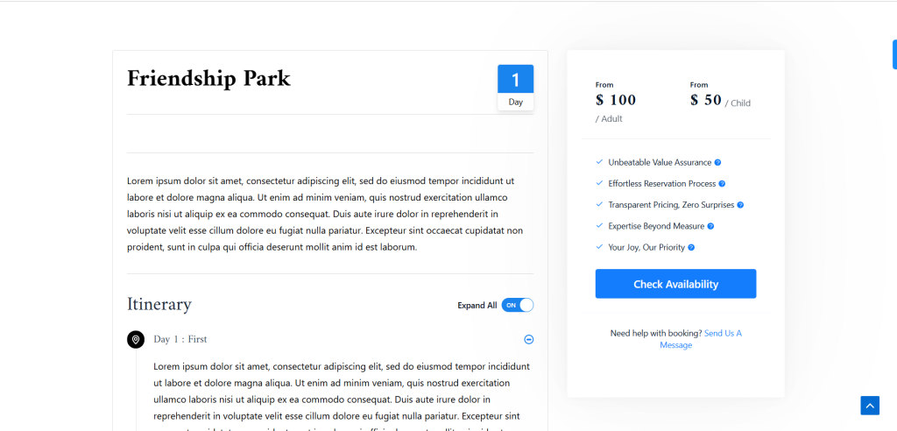Click the $ 50 child price
897x431 pixels.
[x=706, y=101]
